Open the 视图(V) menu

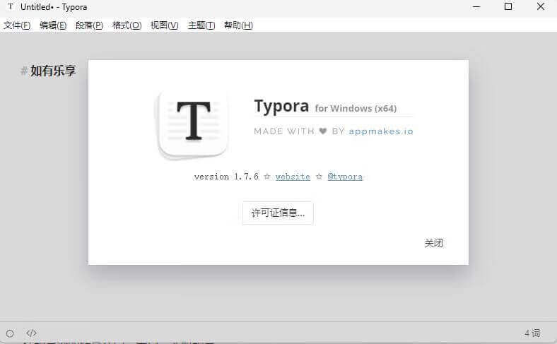pos(165,25)
